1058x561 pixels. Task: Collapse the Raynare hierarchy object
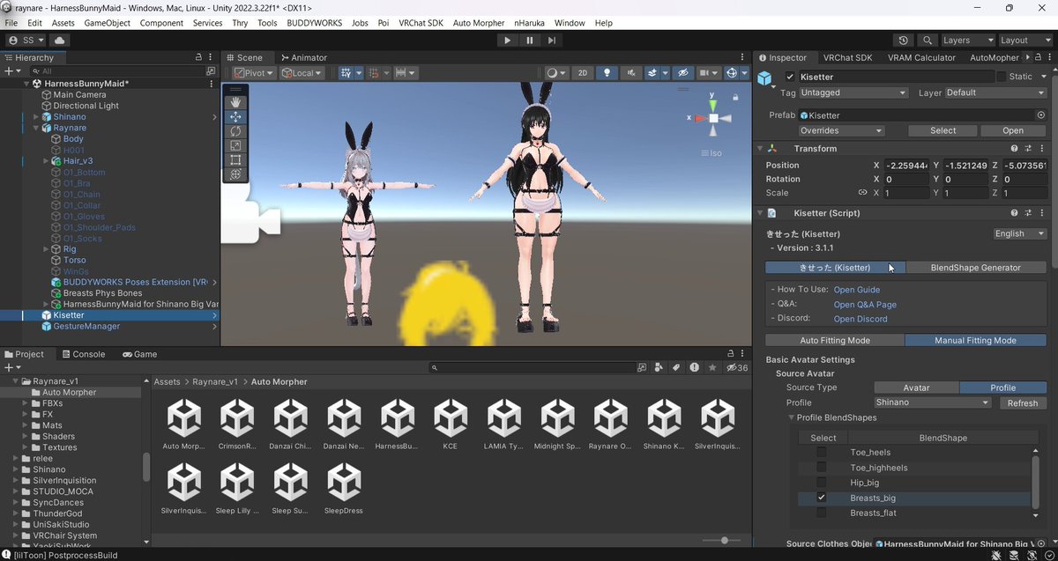pyautogui.click(x=36, y=128)
